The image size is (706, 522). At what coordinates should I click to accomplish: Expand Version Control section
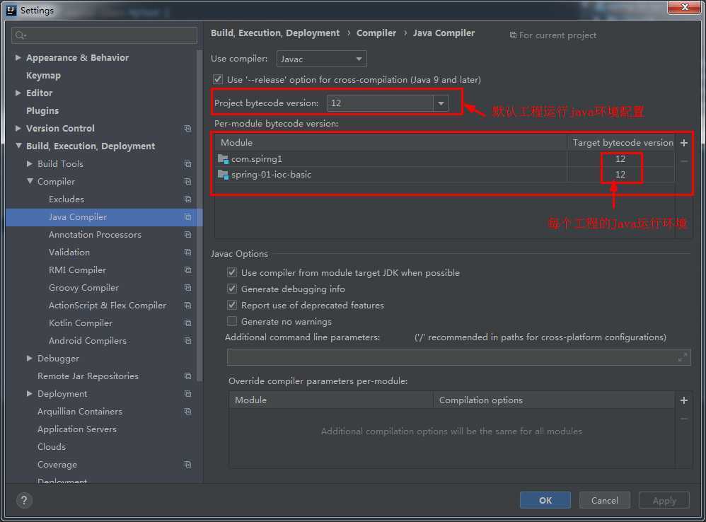[18, 128]
